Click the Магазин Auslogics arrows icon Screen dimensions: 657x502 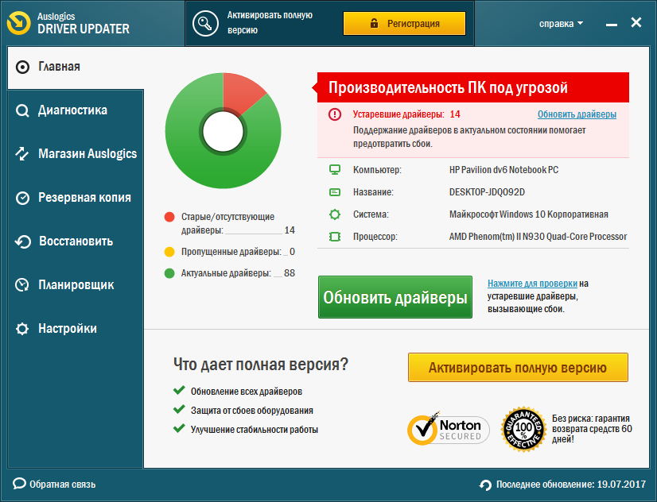[22, 154]
